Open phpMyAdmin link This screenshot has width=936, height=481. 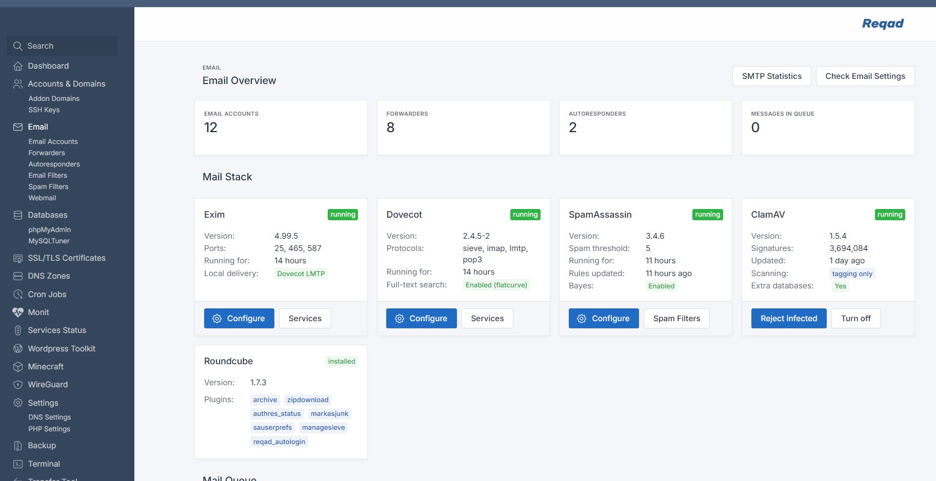pos(50,229)
